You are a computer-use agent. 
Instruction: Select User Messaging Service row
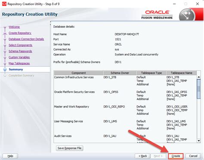(125, 125)
